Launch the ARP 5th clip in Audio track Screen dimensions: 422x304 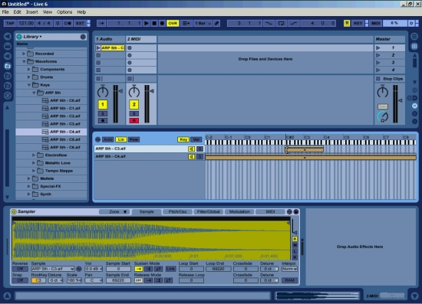(x=98, y=47)
